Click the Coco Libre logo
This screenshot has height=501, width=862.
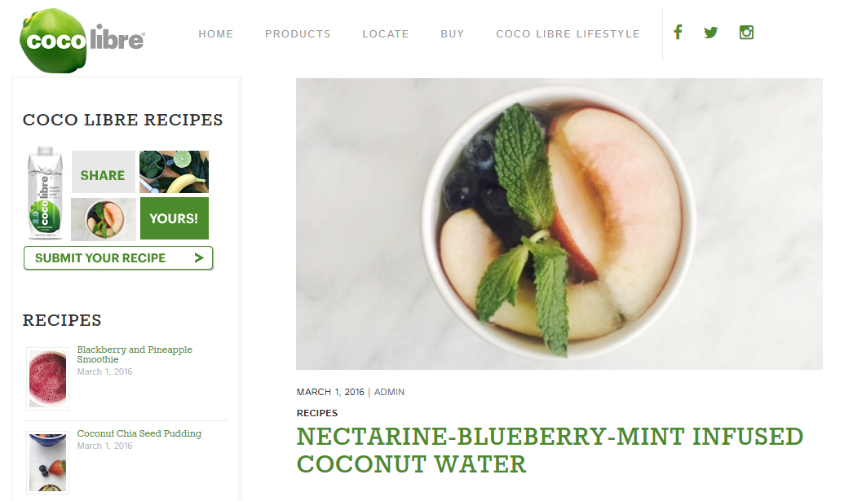[x=82, y=41]
